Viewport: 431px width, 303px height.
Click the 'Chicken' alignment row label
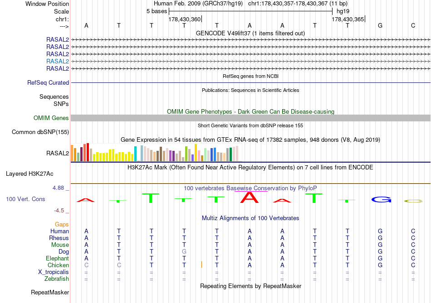tap(58, 265)
